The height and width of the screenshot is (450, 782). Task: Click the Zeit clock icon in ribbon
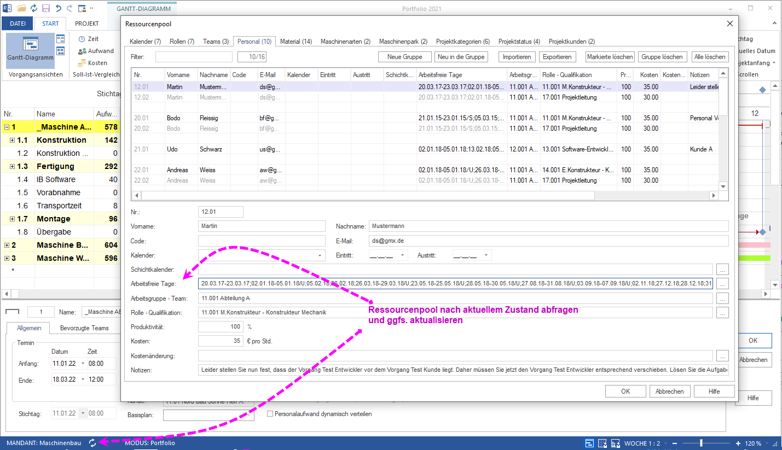click(82, 39)
